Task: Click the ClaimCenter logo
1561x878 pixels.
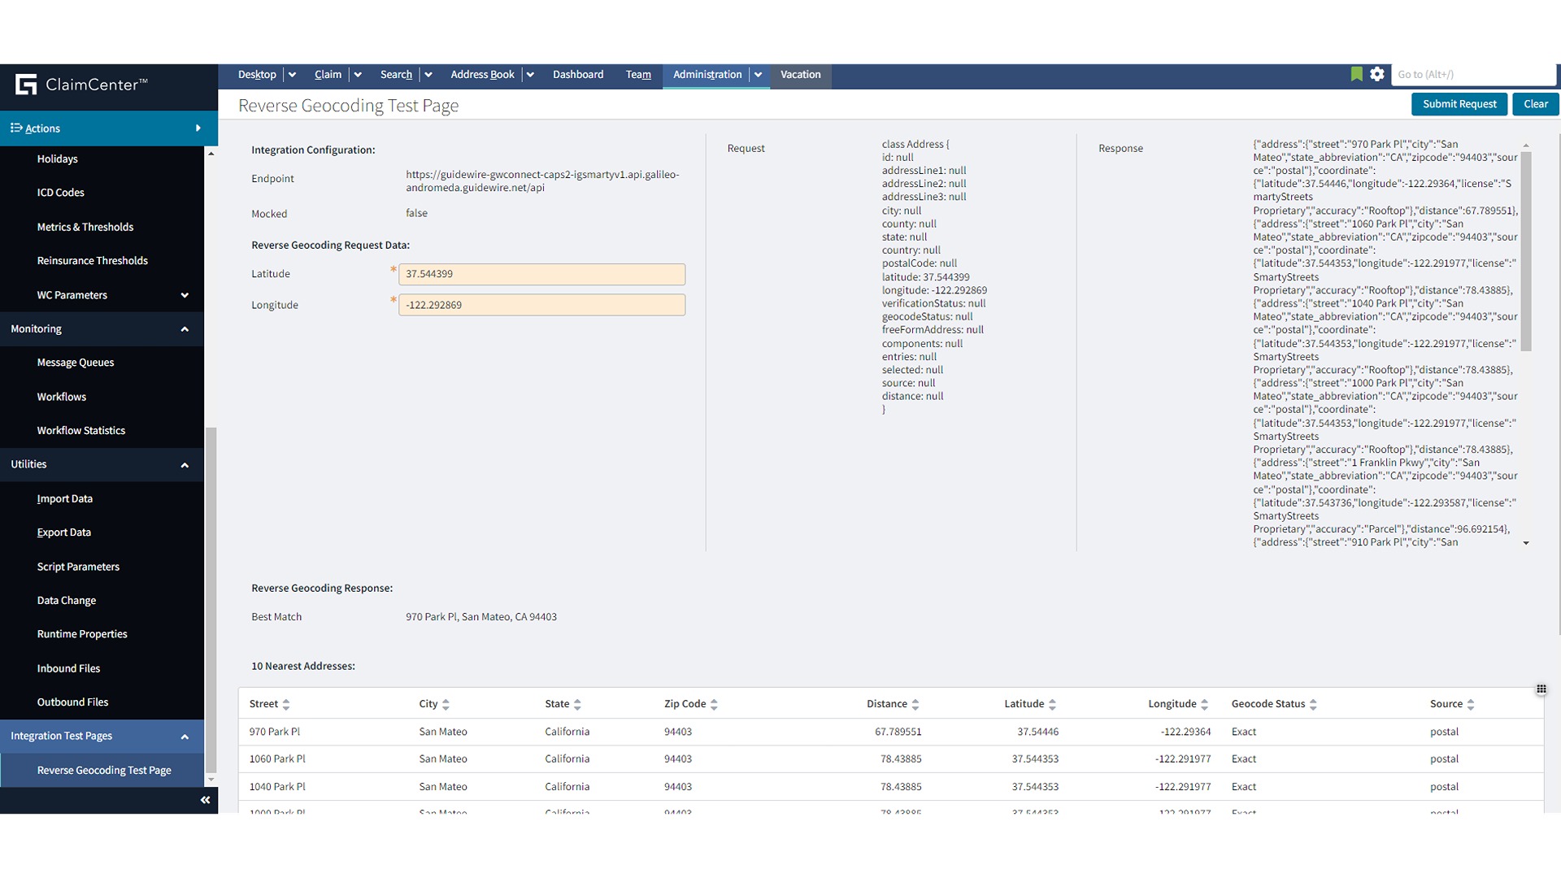Action: pos(26,85)
